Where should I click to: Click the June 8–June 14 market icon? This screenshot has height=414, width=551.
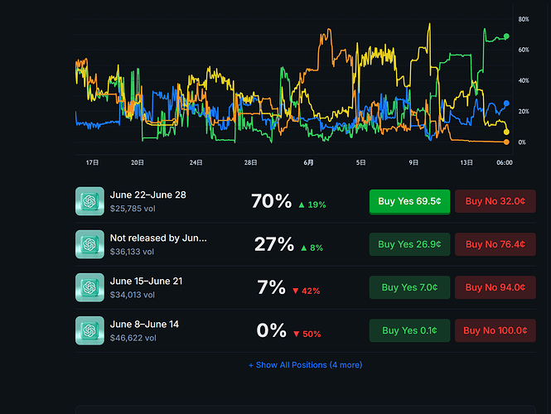tap(89, 330)
